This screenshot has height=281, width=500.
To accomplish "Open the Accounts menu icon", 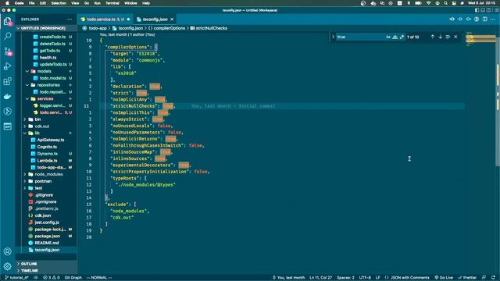I will click(x=7, y=251).
